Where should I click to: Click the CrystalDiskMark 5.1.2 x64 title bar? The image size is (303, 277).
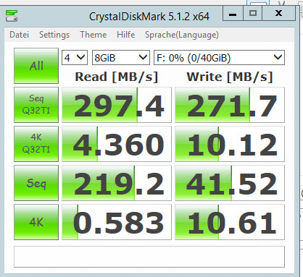point(149,17)
